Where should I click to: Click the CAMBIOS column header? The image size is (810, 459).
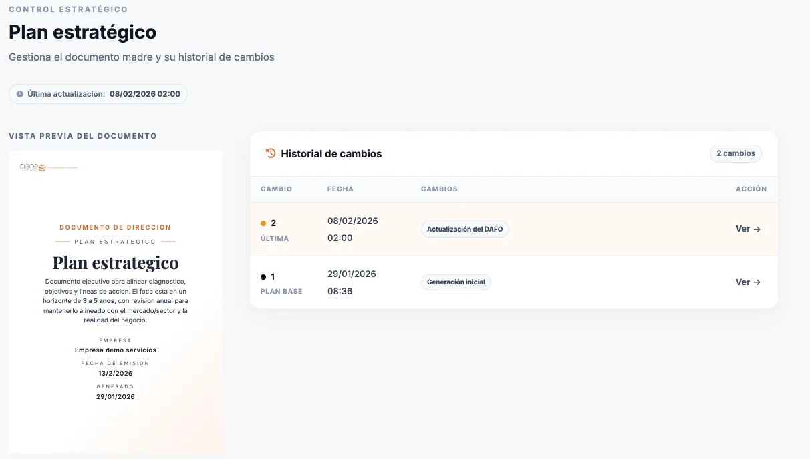439,189
